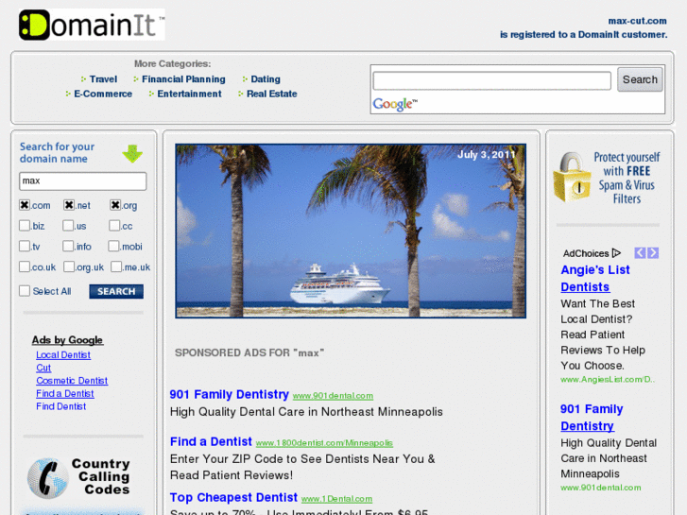This screenshot has height=515, width=687.
Task: Toggle the Select All checkbox
Action: [x=25, y=291]
